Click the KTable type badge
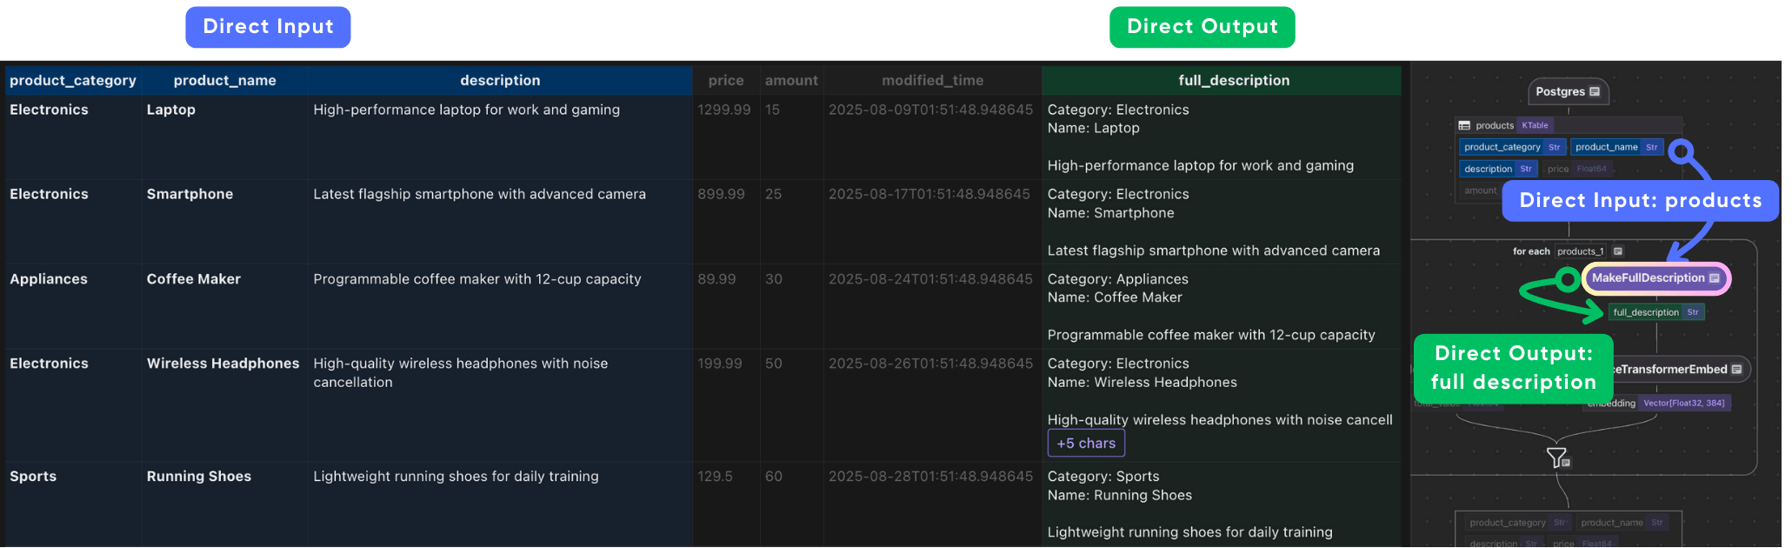 tap(1535, 125)
